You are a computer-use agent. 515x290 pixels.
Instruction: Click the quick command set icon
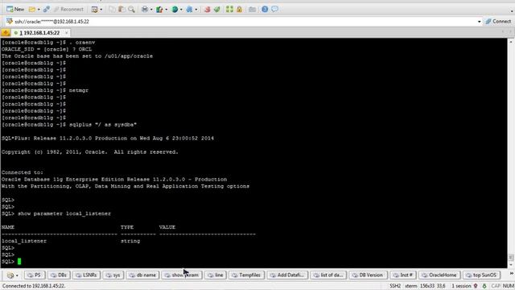click(10, 275)
